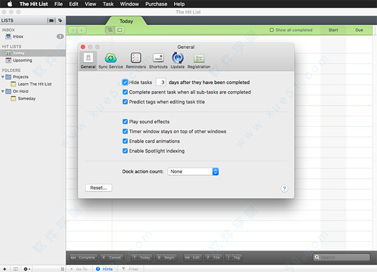Click the folder icon in Lists header

(52, 21)
